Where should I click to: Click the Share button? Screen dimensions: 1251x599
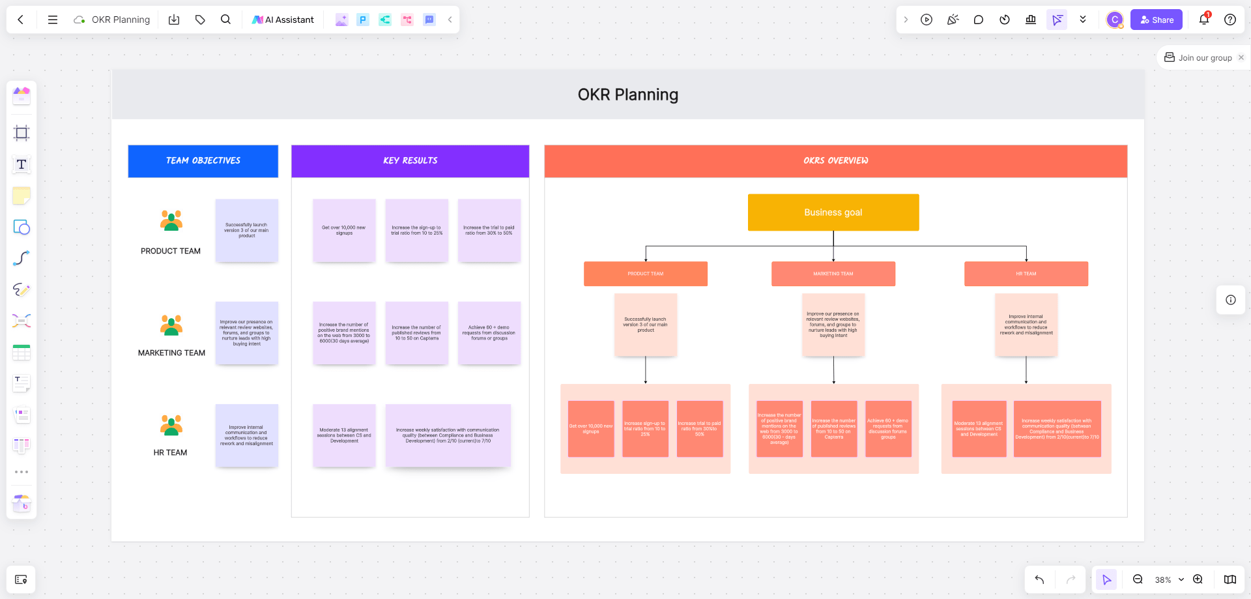pyautogui.click(x=1157, y=20)
